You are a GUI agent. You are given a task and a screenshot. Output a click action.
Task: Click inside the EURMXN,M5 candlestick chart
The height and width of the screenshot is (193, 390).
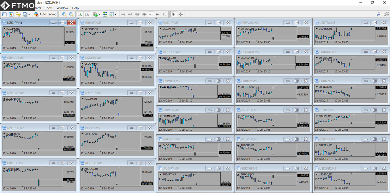[x=188, y=120]
